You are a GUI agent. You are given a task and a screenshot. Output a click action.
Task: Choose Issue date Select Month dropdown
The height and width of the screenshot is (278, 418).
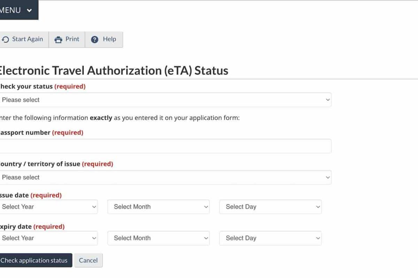point(158,207)
